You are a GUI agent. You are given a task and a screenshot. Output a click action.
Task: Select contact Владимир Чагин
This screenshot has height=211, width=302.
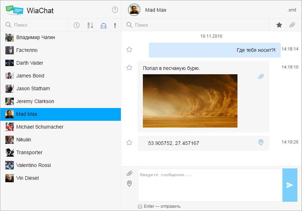click(x=61, y=37)
